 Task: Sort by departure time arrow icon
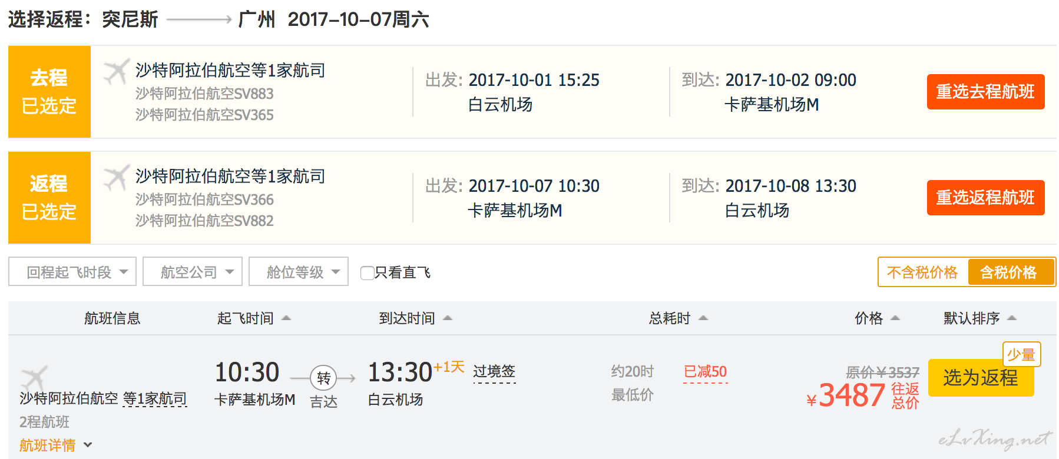(286, 318)
